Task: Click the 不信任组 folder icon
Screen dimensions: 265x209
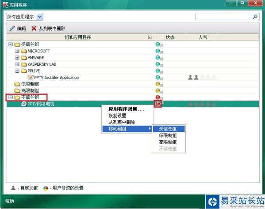Action: point(17,97)
